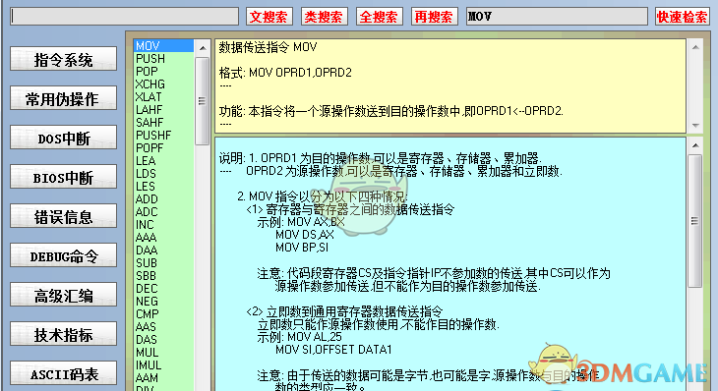Select PUSHF in the instruction list
This screenshot has width=718, height=391.
point(163,136)
